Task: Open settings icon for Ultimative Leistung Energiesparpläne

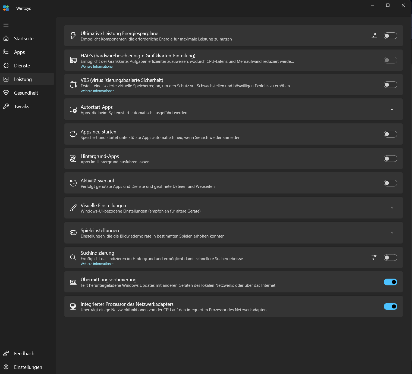Action: coord(374,36)
